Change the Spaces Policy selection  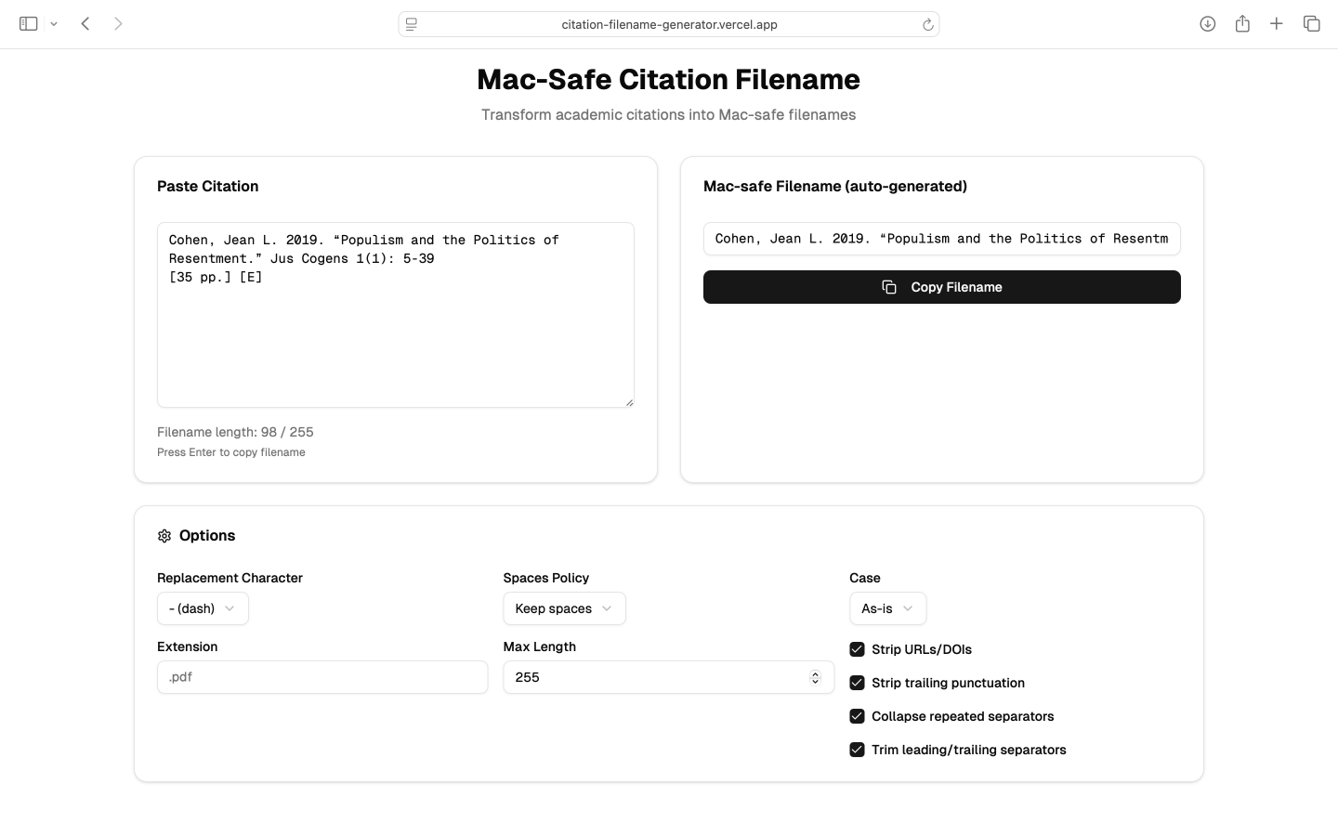[x=564, y=608]
